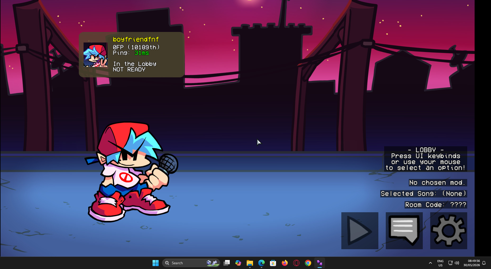Viewport: 491px width, 269px height.
Task: Launch Copilot from the taskbar
Action: 238,263
